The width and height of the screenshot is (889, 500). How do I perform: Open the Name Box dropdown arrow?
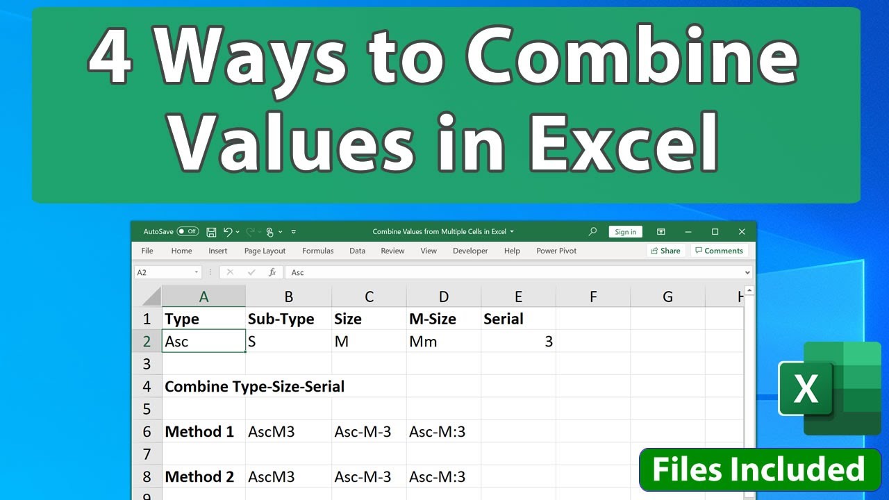(x=197, y=272)
